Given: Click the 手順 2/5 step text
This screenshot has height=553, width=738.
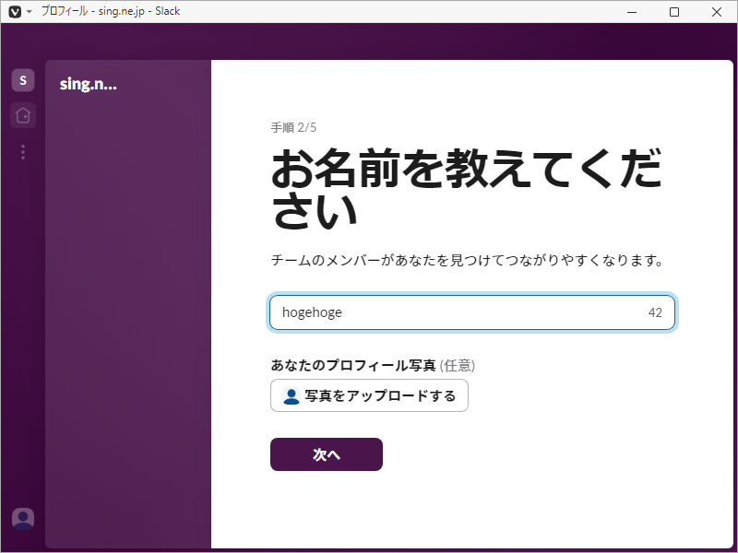Looking at the screenshot, I should (293, 127).
